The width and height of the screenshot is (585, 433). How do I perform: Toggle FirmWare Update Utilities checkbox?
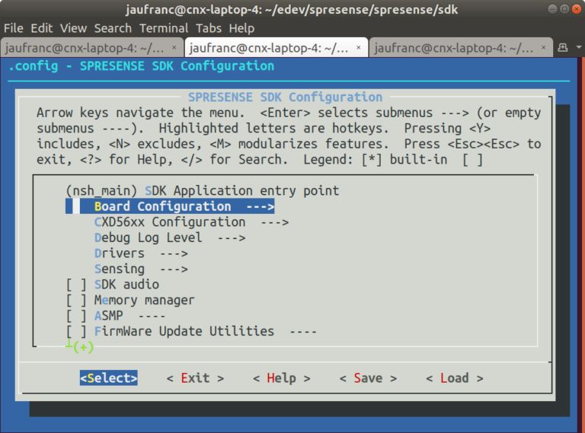tap(76, 332)
